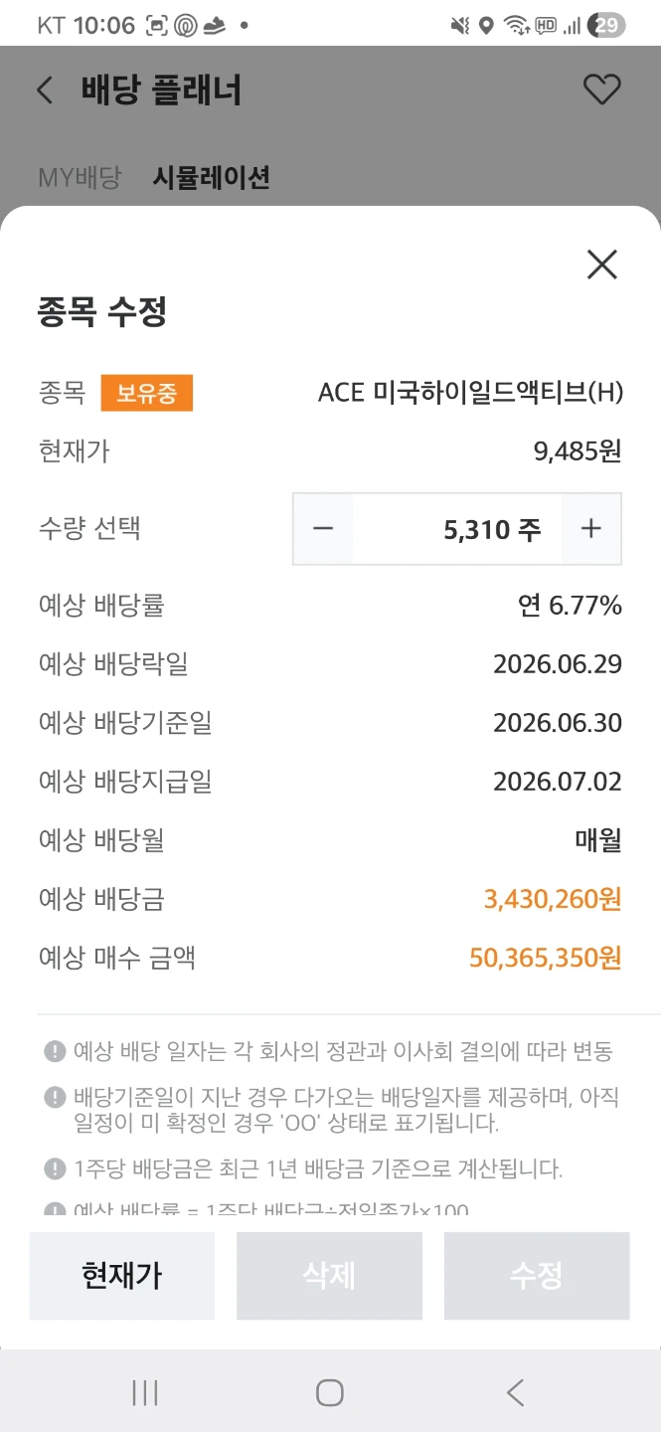Tap the 수정 button

pyautogui.click(x=537, y=1276)
